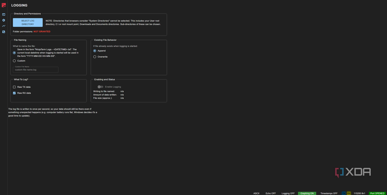Click the RX activity indicator

pos(349,193)
